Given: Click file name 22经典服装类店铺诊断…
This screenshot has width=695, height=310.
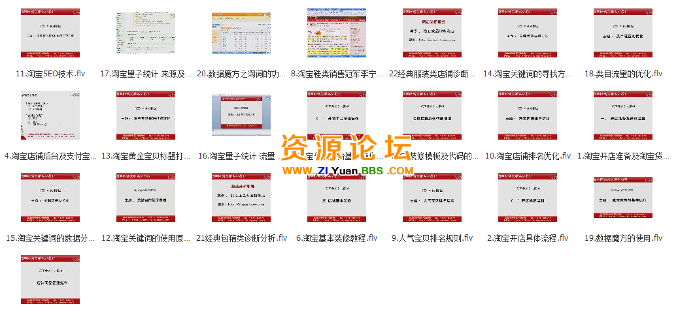Looking at the screenshot, I should coord(432,74).
